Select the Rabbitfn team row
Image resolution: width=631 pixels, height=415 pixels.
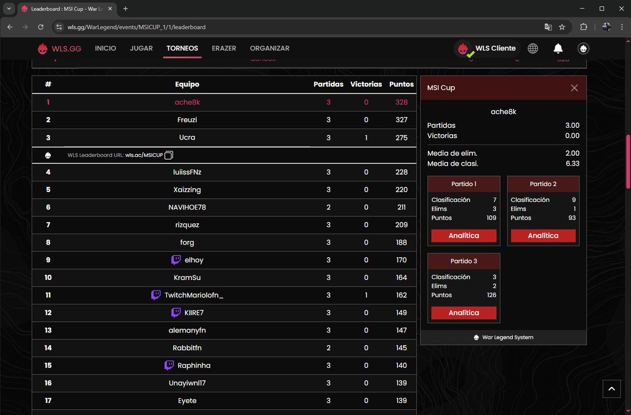click(x=224, y=348)
